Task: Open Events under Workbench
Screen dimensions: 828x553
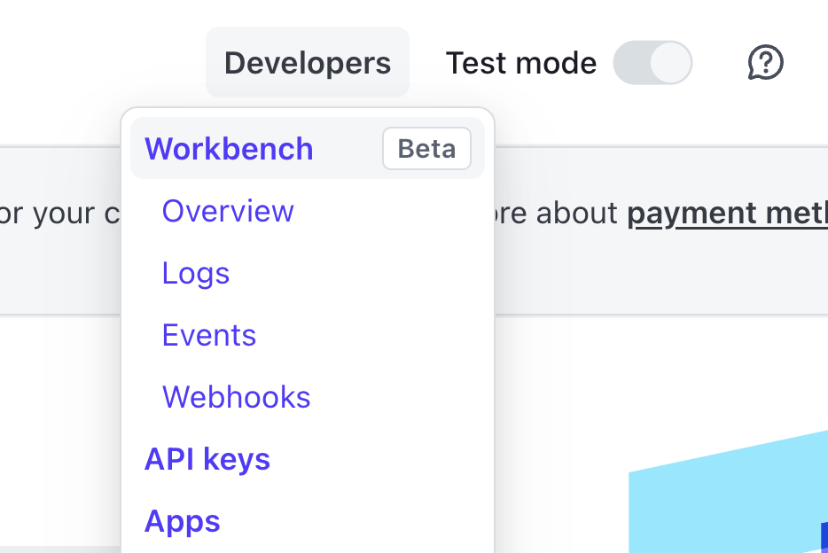Action: 209,335
